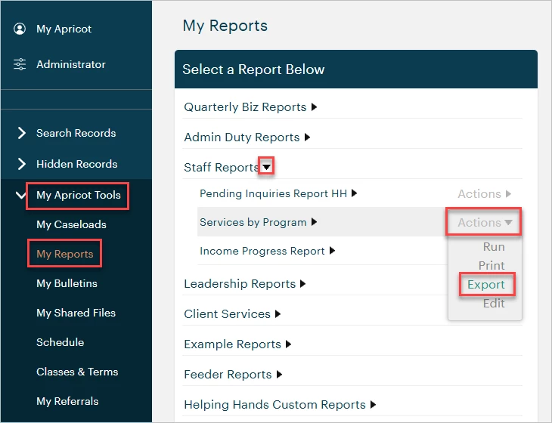Choose Export from Actions menu
This screenshot has width=552, height=423.
(x=485, y=285)
